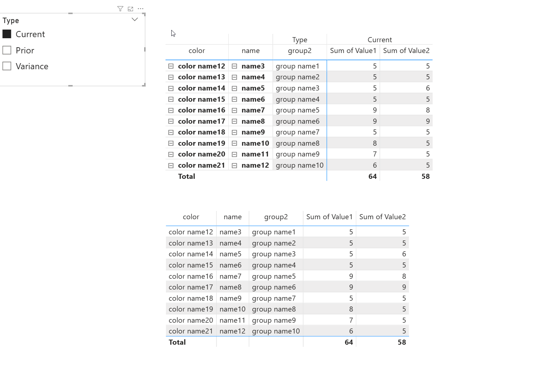Click matrix total value 58
The height and width of the screenshot is (371, 537).
(425, 176)
